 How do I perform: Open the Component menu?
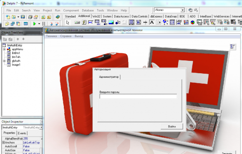coord(71,10)
